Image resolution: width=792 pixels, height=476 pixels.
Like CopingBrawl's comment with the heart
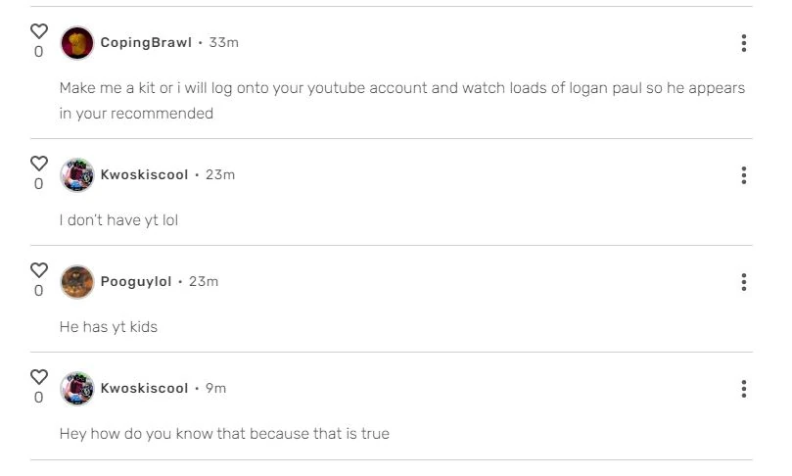pyautogui.click(x=39, y=31)
